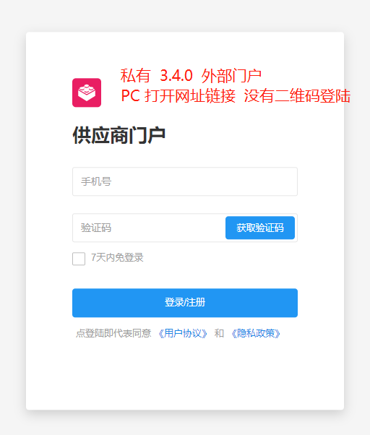Request a code with 获取验证码 button
This screenshot has width=370, height=435.
[260, 228]
